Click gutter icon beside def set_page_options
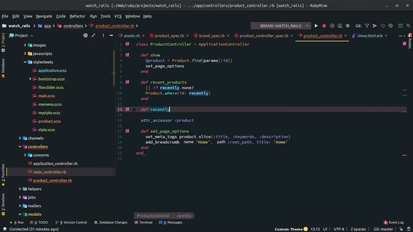Viewport: 413px width, 232px height. pyautogui.click(x=127, y=131)
